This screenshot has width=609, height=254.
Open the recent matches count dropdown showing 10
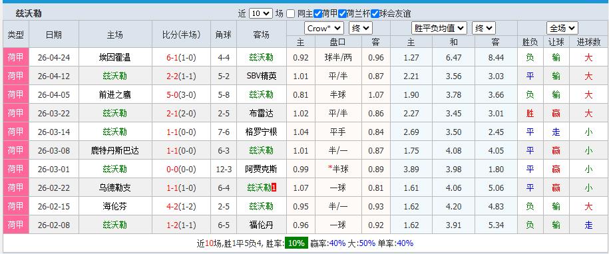pos(260,13)
